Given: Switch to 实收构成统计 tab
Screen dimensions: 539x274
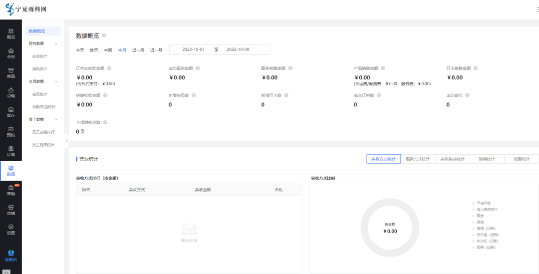Looking at the screenshot, I should (452, 159).
